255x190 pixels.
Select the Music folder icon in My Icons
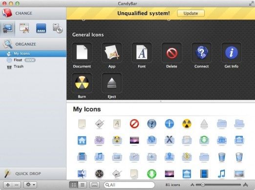[99, 157]
